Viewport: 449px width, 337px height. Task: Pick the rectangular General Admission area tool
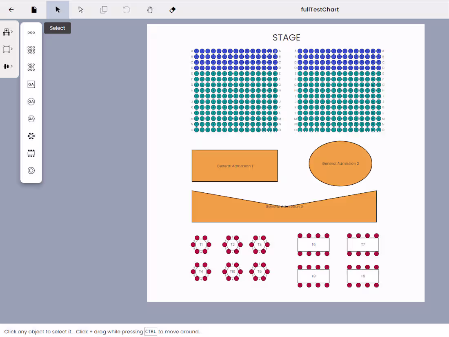click(x=31, y=84)
